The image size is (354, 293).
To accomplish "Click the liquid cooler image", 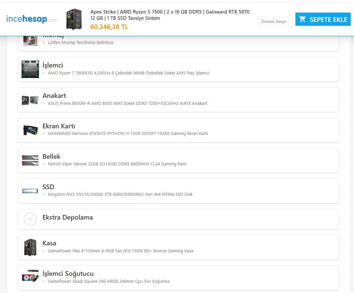I will 30,276.
